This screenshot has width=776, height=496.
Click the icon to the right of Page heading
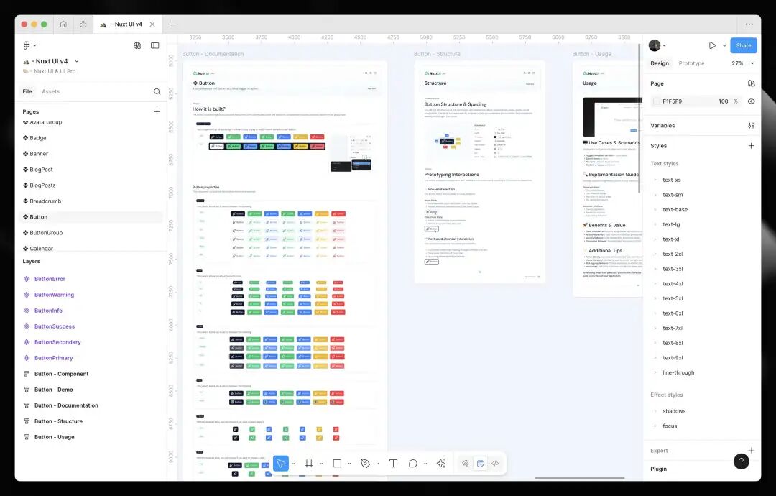752,83
